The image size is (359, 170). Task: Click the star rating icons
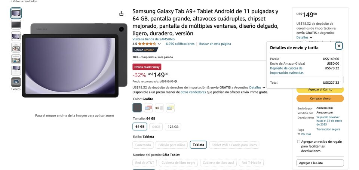(147, 44)
